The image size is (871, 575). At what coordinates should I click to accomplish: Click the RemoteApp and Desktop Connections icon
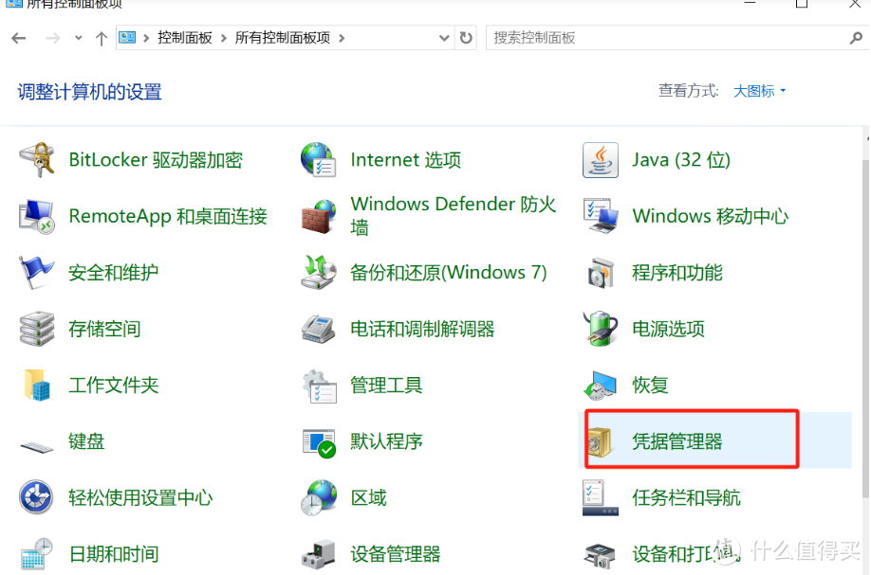tap(37, 216)
